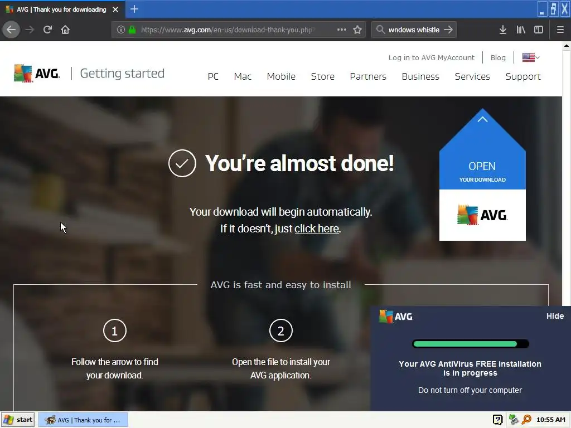Collapse the Open Your Download chevron
Screen dimensions: 571x428
[482, 119]
